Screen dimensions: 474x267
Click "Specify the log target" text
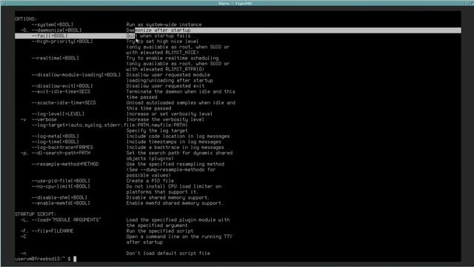157,131
